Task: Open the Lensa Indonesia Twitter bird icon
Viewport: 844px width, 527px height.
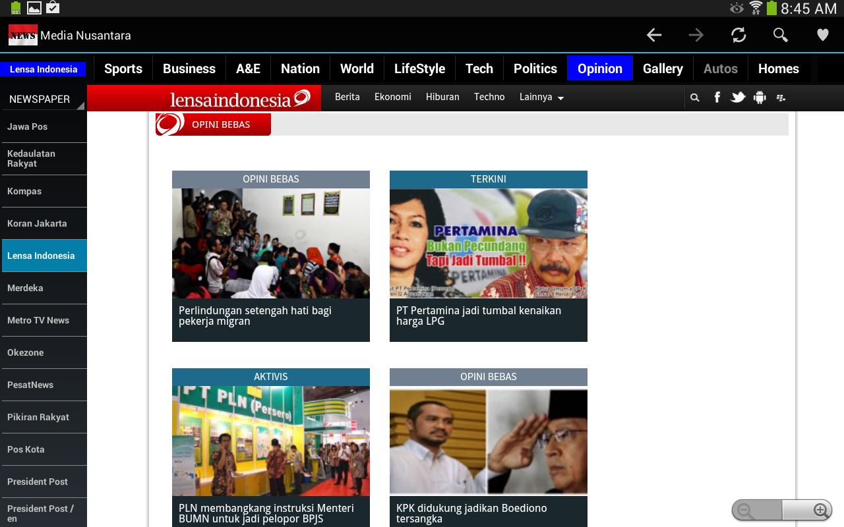Action: click(x=738, y=97)
